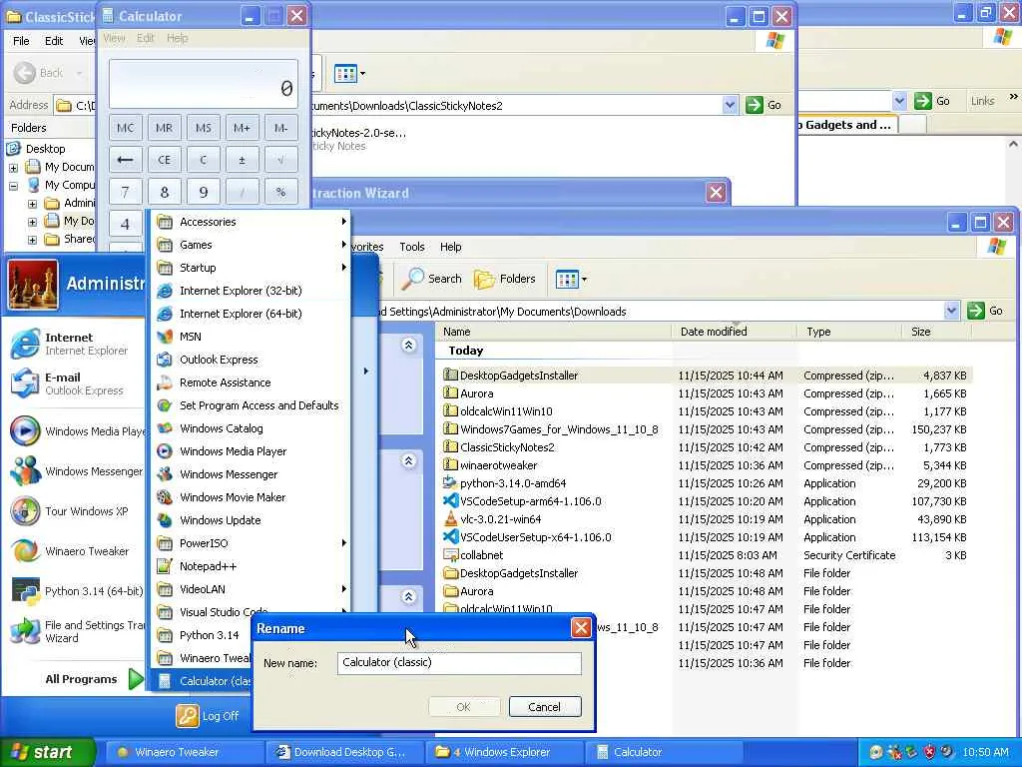Click the Windows Start button
Viewport: 1022px width, 767px height.
(x=46, y=752)
